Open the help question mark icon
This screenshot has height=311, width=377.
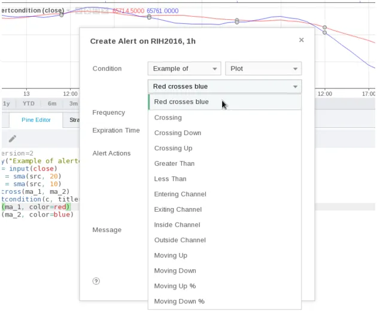tap(96, 280)
